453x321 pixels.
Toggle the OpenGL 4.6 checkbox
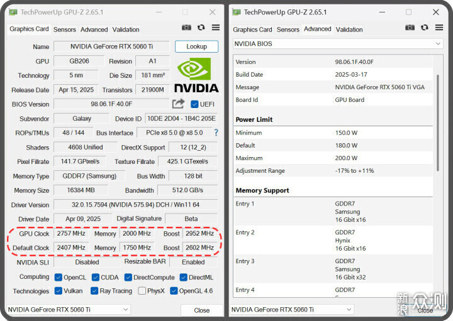(174, 291)
